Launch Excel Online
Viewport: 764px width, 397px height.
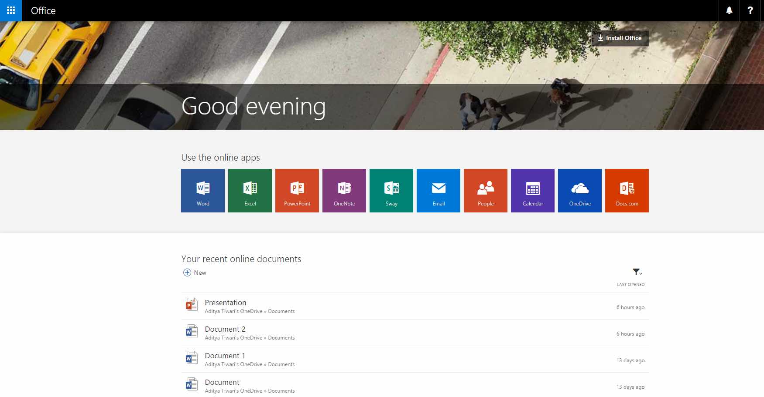[x=250, y=190]
